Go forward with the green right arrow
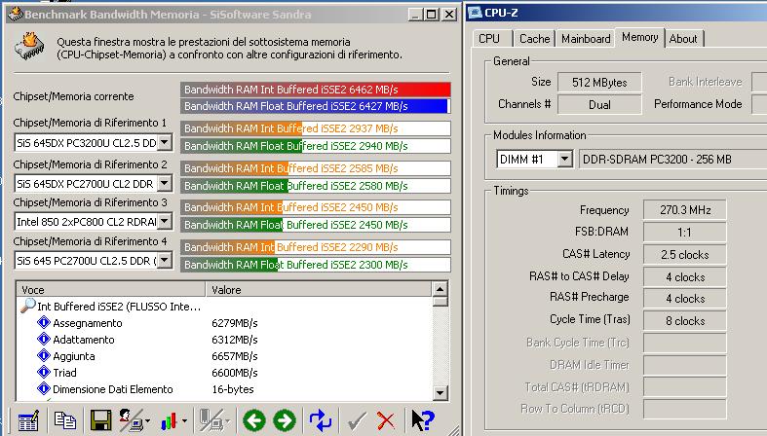This screenshot has width=767, height=436. click(285, 420)
